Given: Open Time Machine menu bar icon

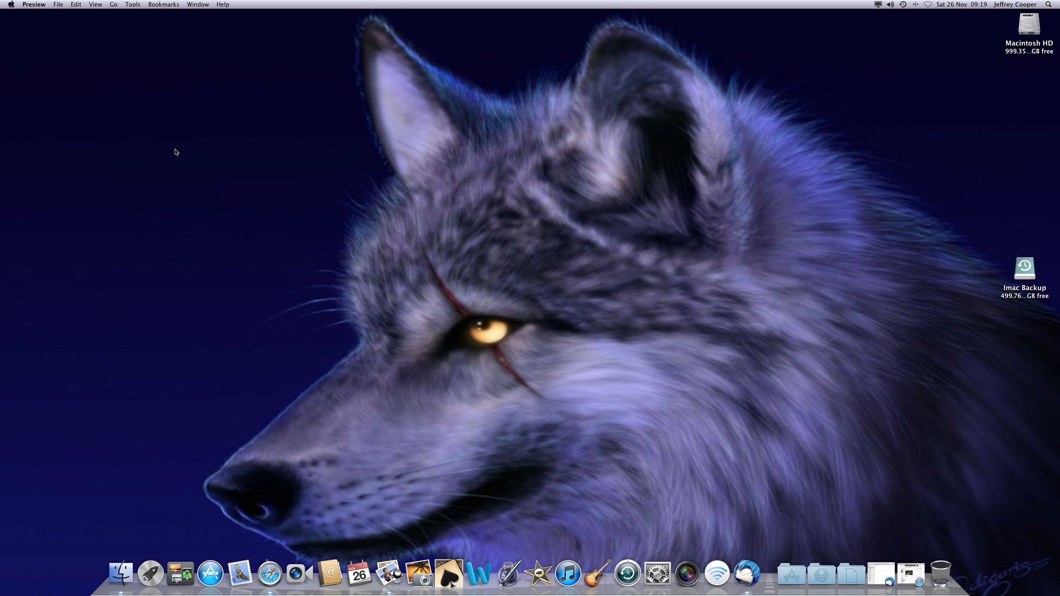Looking at the screenshot, I should pos(903,5).
